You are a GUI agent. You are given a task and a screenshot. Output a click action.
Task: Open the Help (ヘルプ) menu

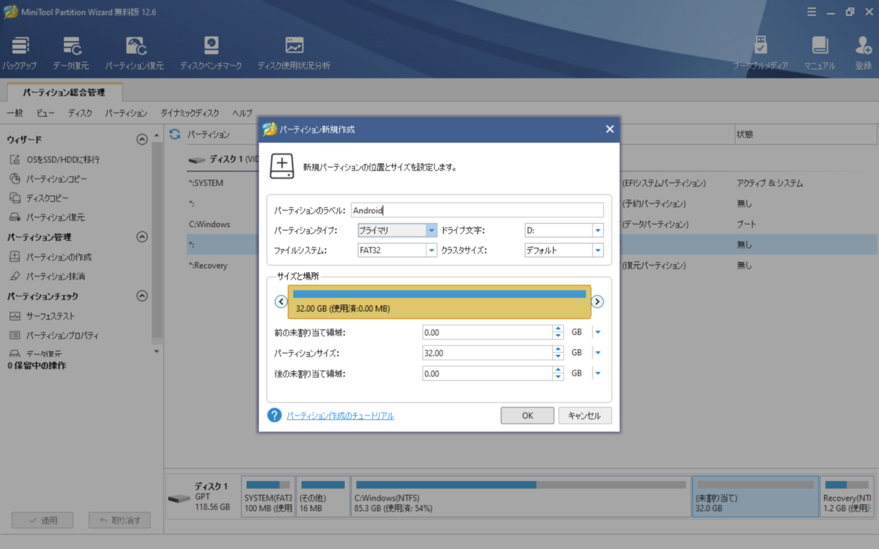[x=242, y=113]
